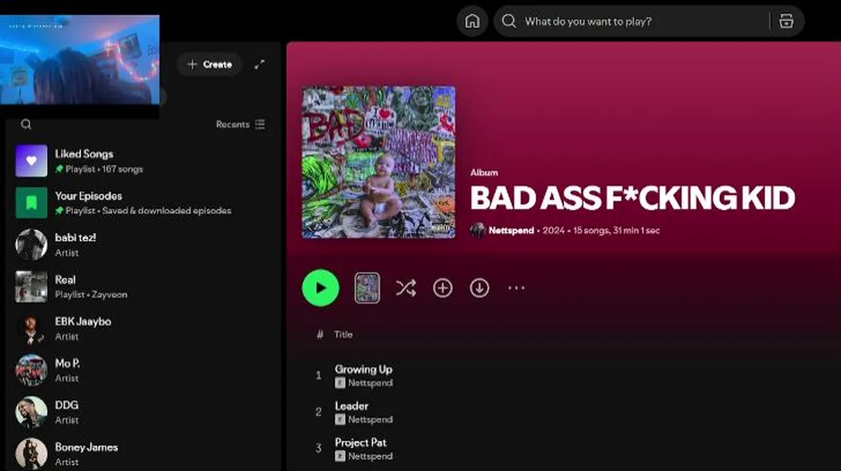The image size is (841, 471).
Task: Open the Browse icon in search bar
Action: point(786,22)
